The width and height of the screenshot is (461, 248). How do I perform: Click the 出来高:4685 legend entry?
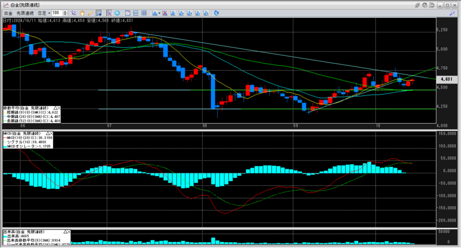(16, 236)
